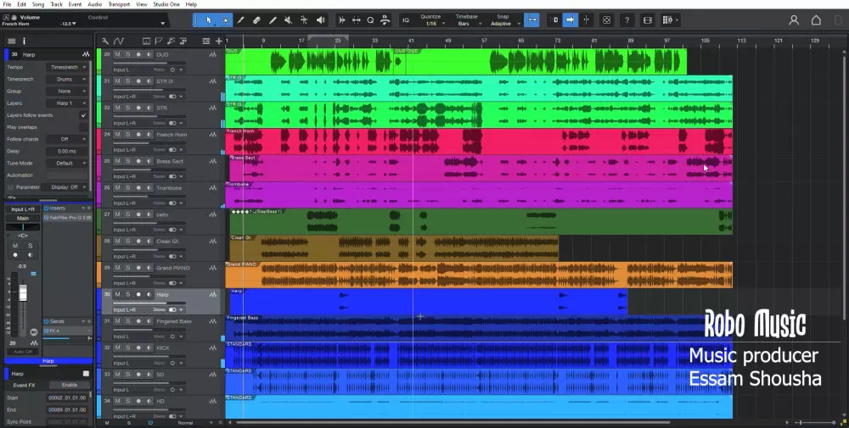849x428 pixels.
Task: Open track list wrench options icon
Action: pyautogui.click(x=105, y=41)
